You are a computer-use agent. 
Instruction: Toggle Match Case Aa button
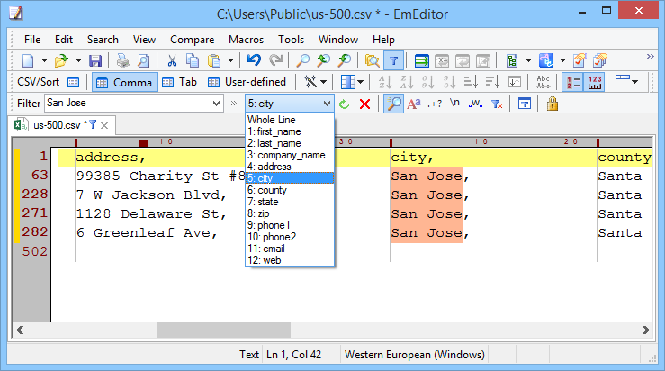point(414,104)
